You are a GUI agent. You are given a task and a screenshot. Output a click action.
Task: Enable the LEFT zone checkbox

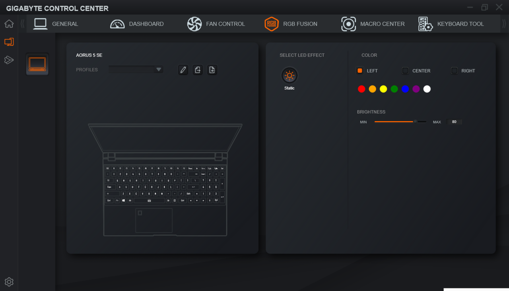pos(360,70)
